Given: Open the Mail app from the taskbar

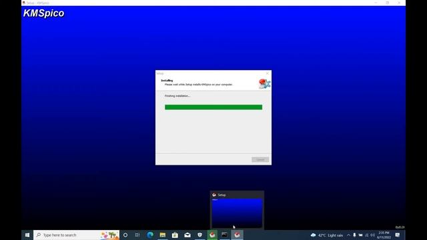Looking at the screenshot, I should pyautogui.click(x=187, y=235).
